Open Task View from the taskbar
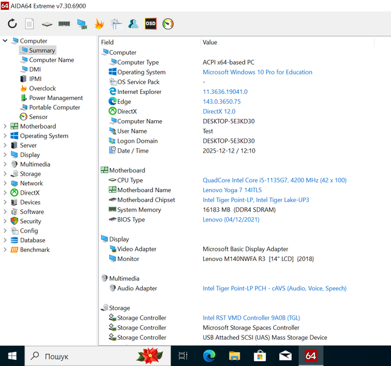This screenshot has height=366, width=391. [x=183, y=356]
